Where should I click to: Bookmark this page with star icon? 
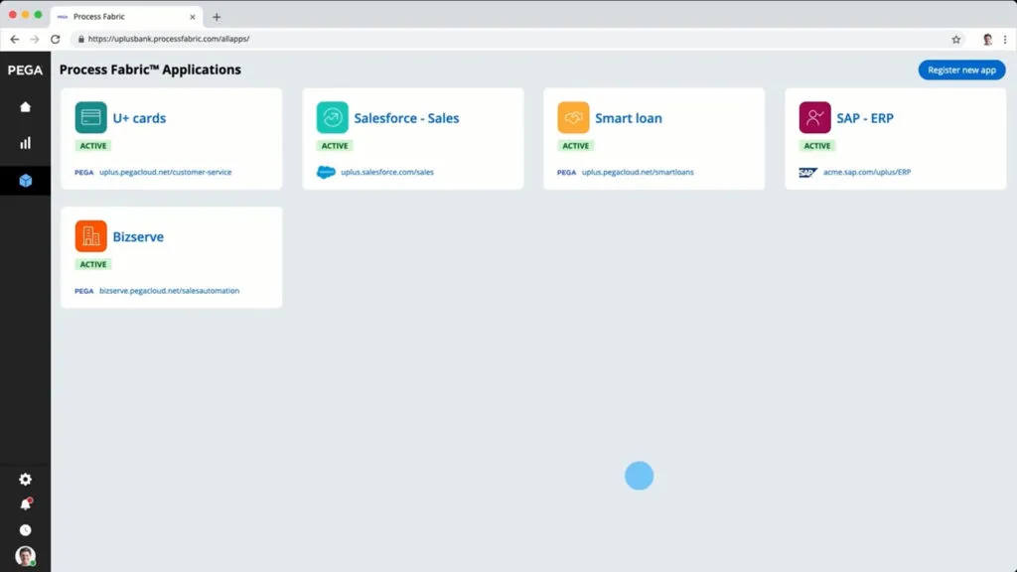956,40
